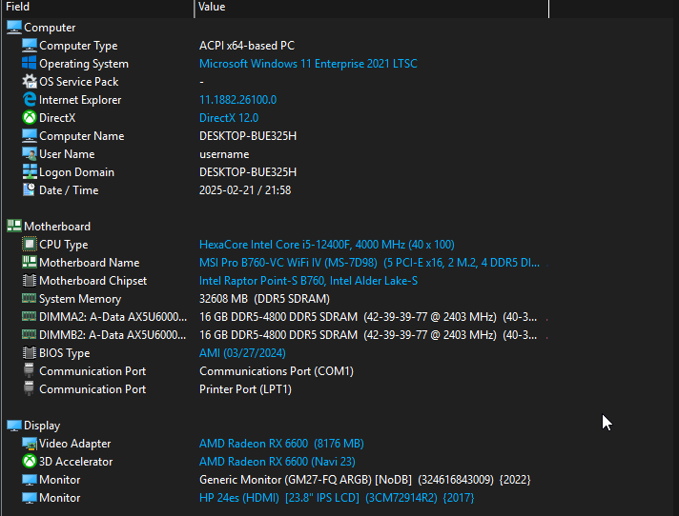Click the Windows logo beside Operating System
The image size is (679, 516).
(x=30, y=64)
